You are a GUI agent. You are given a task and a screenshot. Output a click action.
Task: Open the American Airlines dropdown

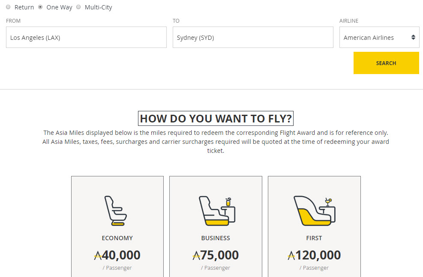[379, 37]
